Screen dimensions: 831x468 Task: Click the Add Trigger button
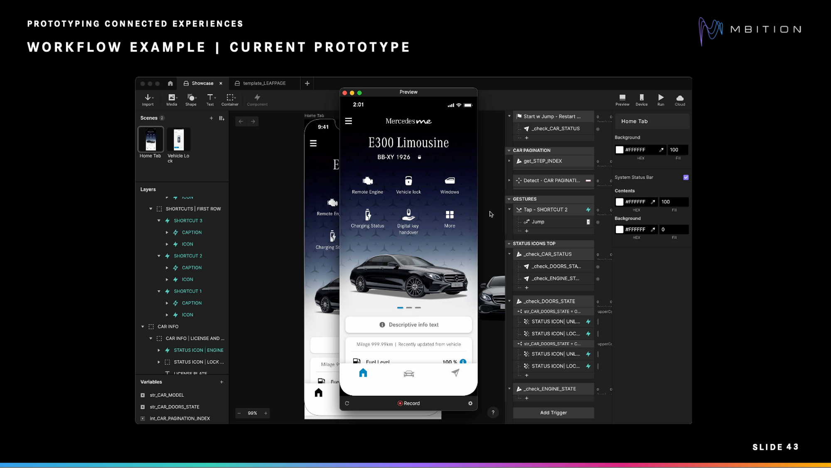(x=553, y=412)
